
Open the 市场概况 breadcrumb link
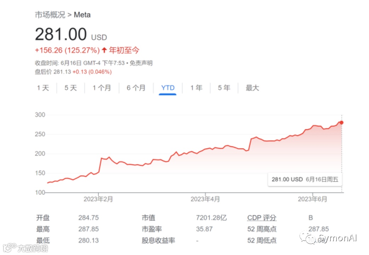click(x=50, y=15)
